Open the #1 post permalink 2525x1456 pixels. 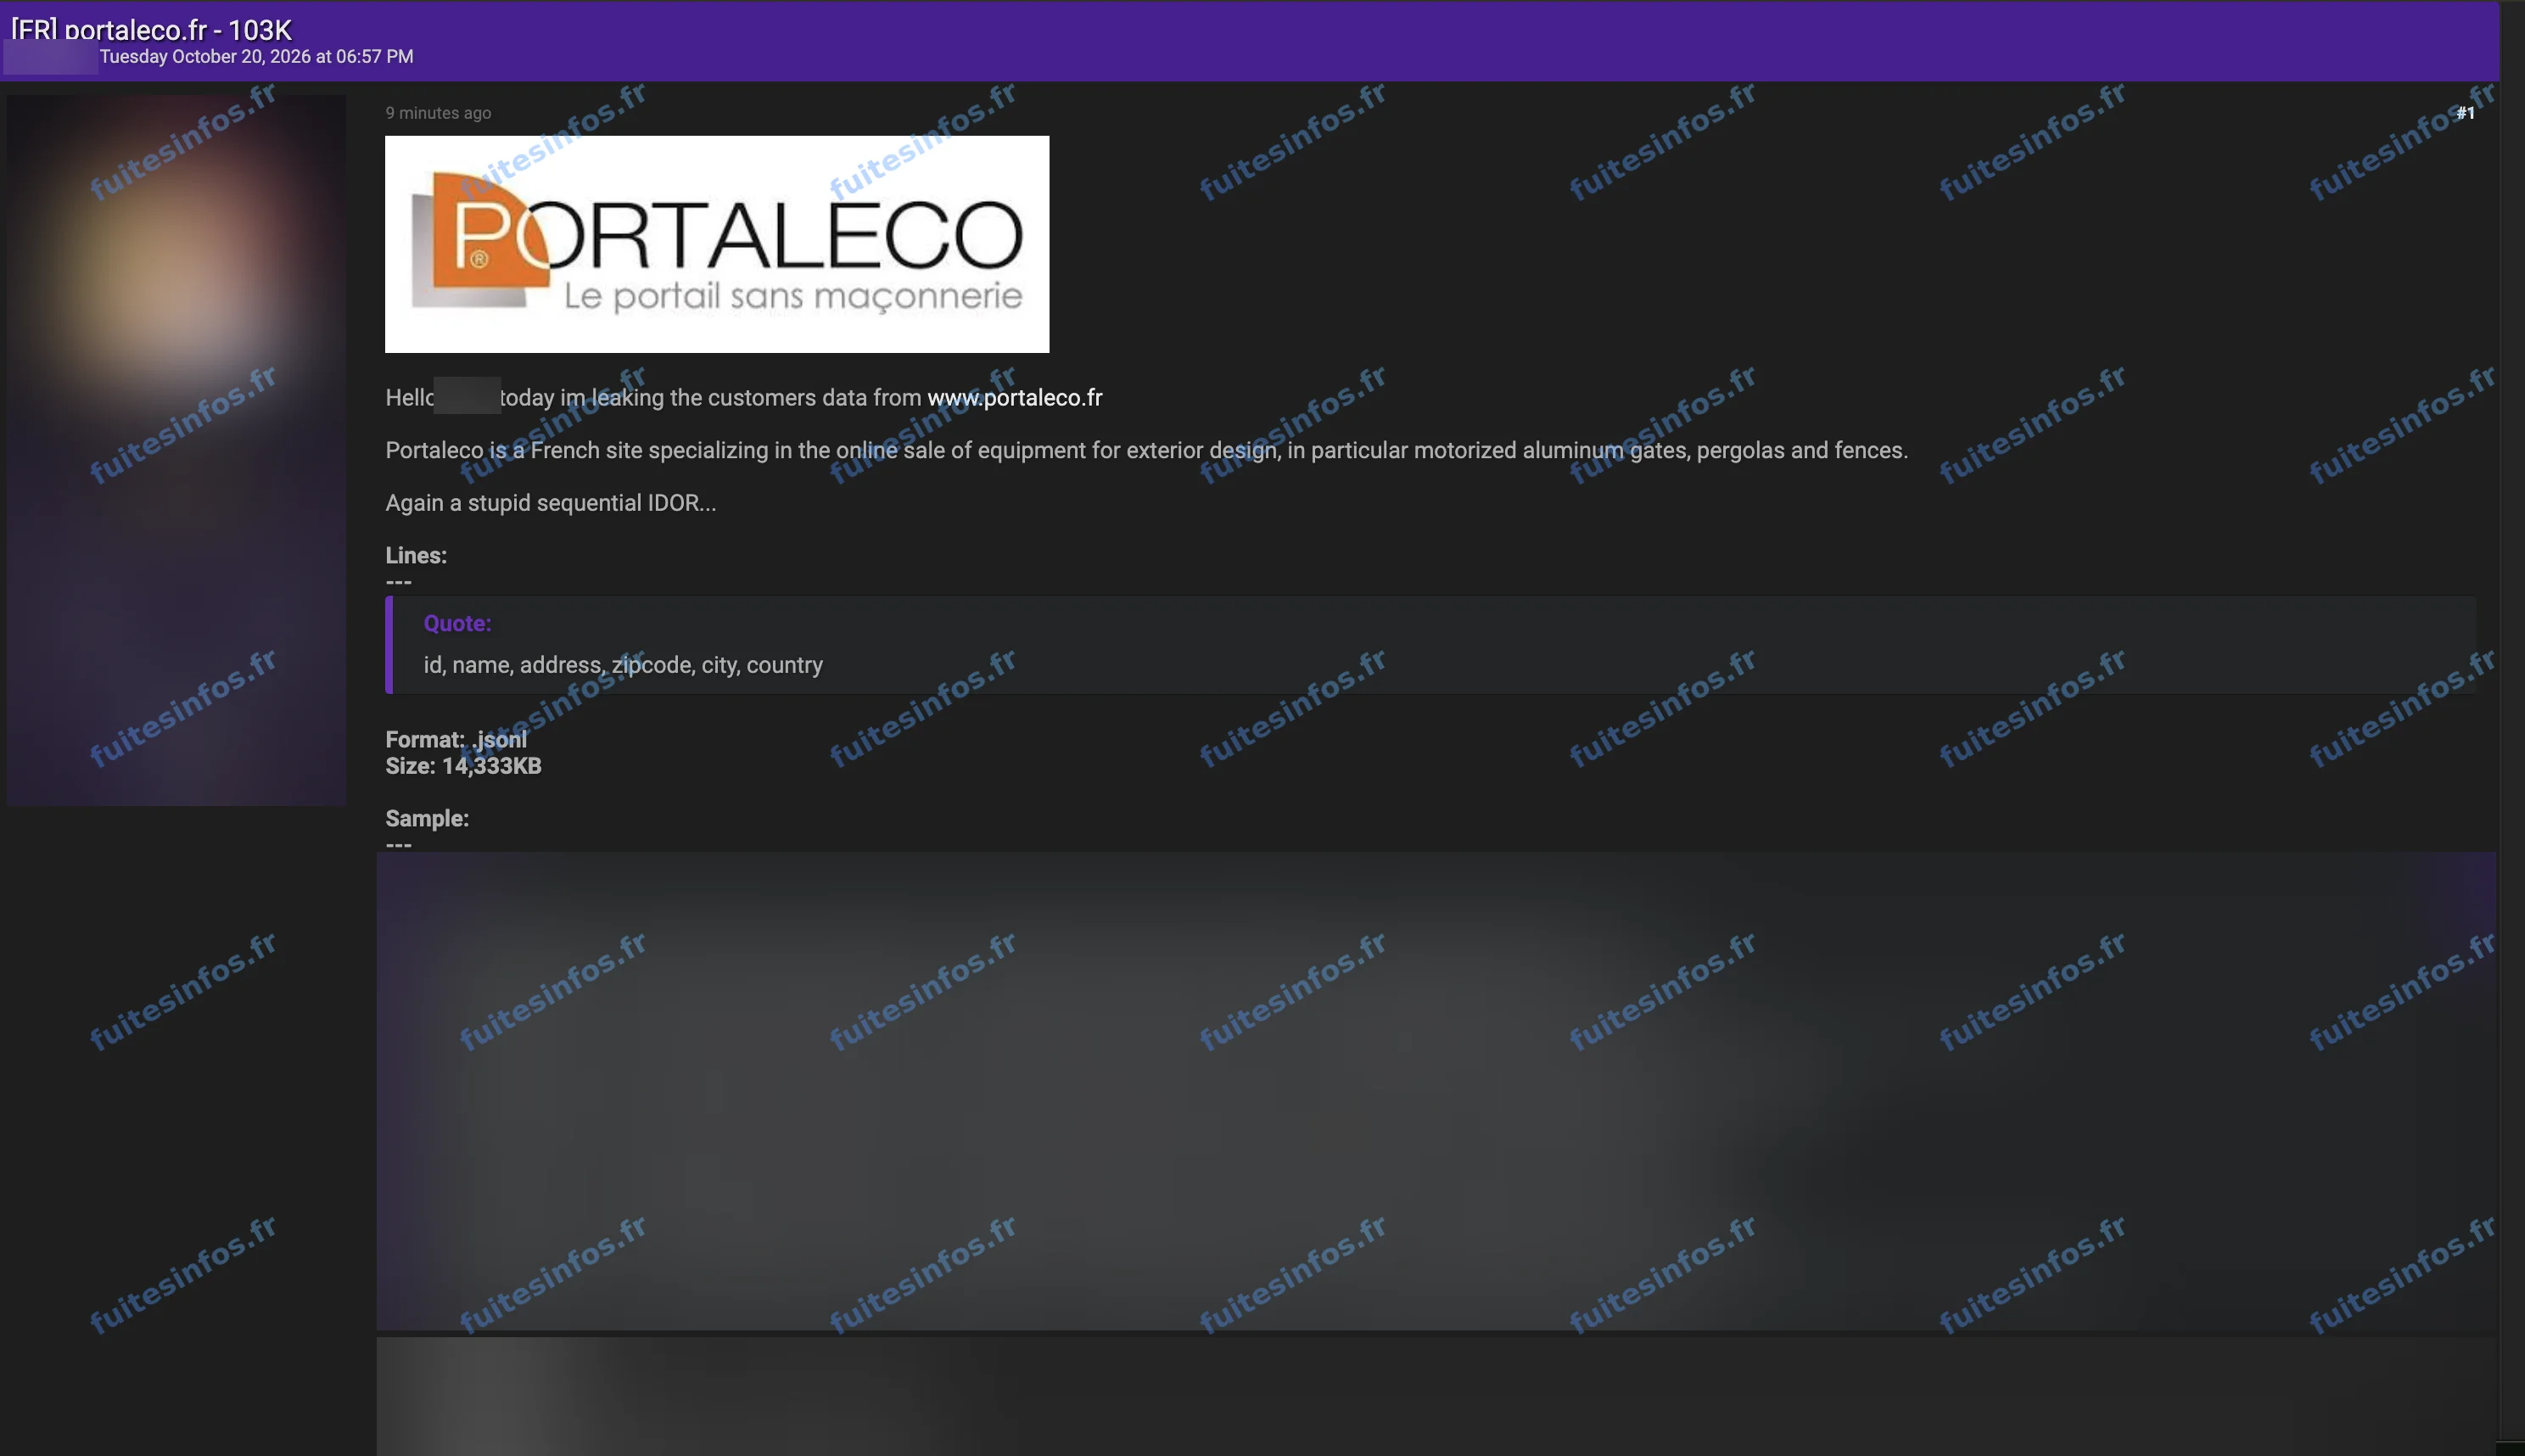2466,113
